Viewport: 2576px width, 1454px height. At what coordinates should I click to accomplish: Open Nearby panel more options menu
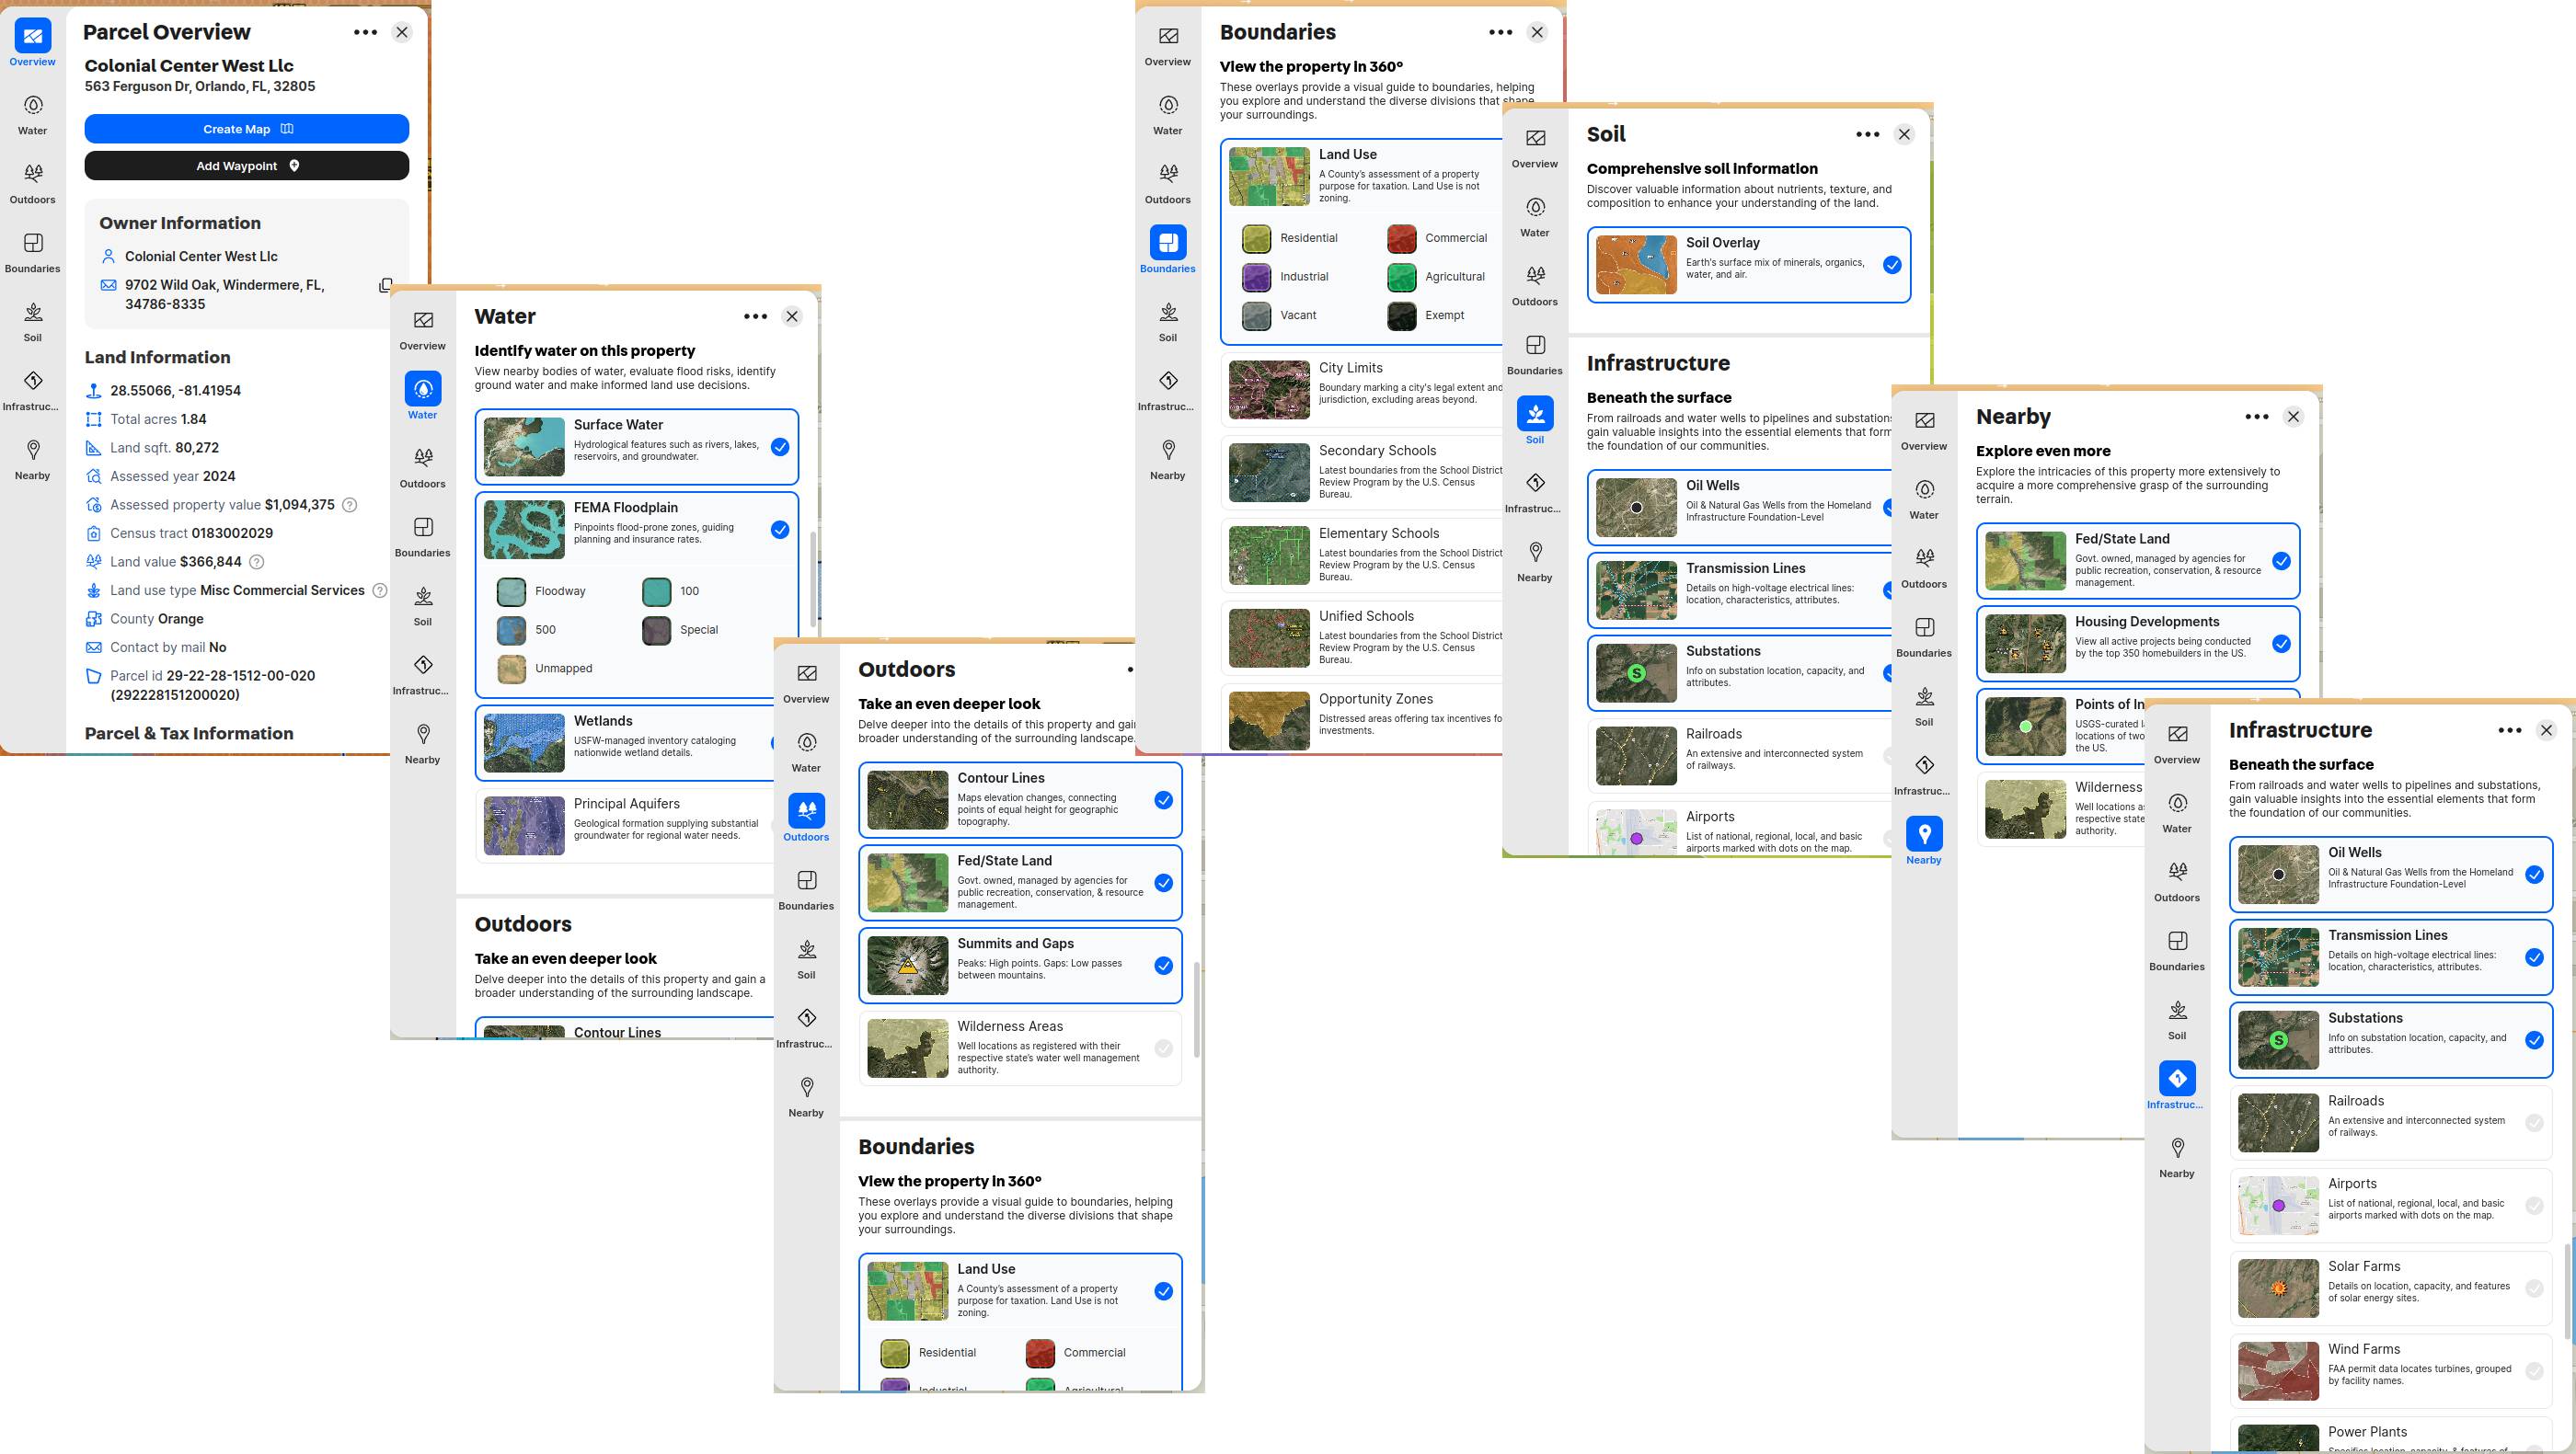click(2256, 417)
